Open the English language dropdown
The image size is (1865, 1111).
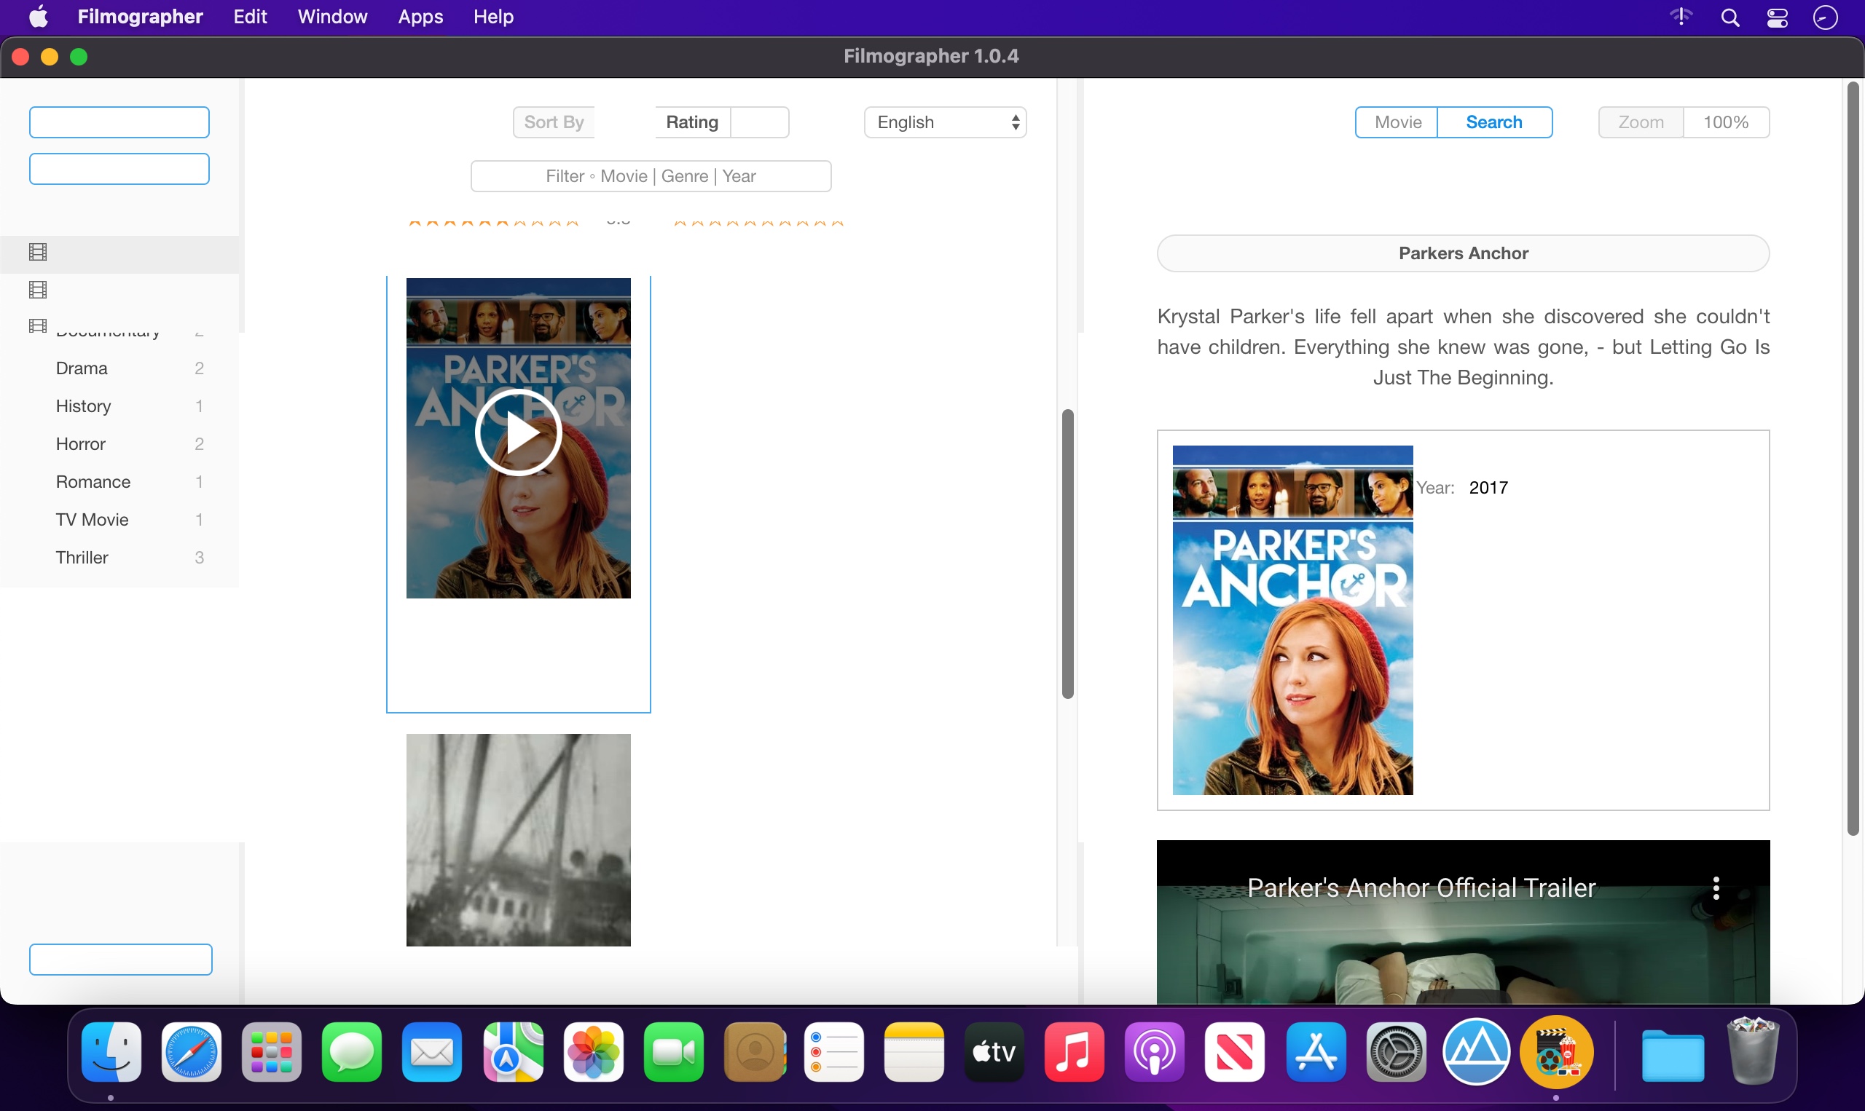944,122
